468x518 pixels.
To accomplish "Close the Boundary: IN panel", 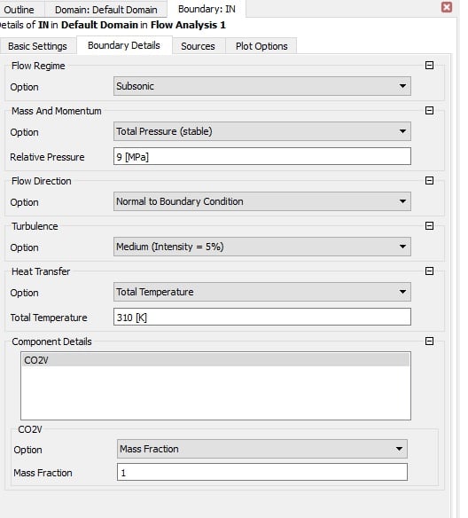I will (446, 7).
